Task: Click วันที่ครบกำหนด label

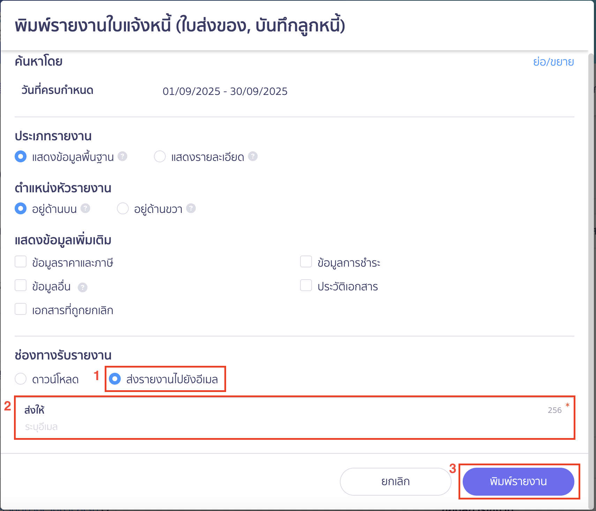Action: [58, 90]
